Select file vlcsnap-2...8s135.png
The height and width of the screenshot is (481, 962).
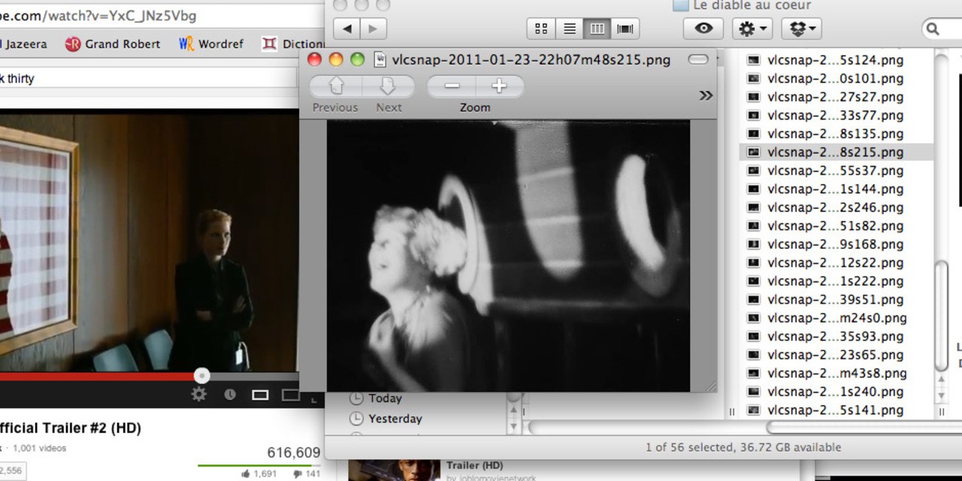(x=836, y=134)
